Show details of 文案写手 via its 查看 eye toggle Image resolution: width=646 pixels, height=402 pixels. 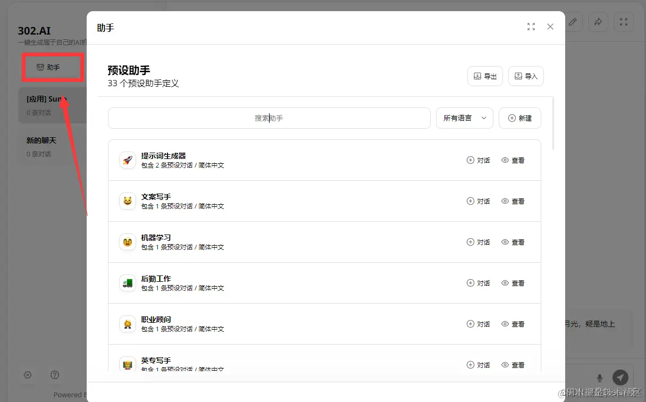[513, 201]
